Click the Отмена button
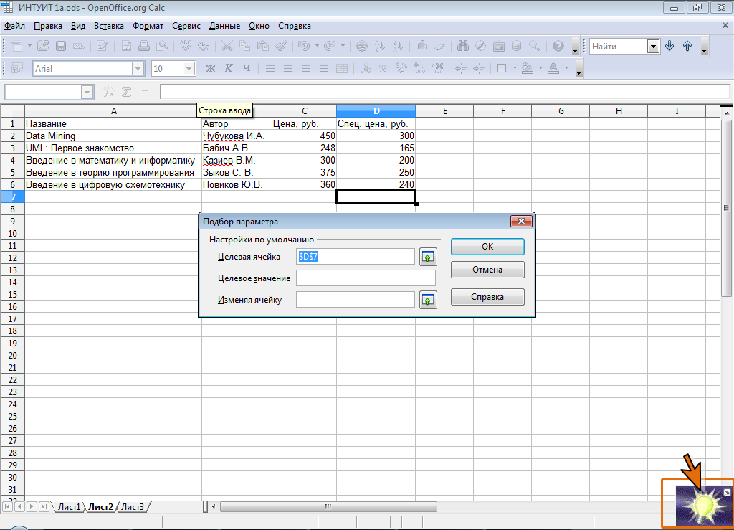The image size is (734, 530). click(487, 270)
